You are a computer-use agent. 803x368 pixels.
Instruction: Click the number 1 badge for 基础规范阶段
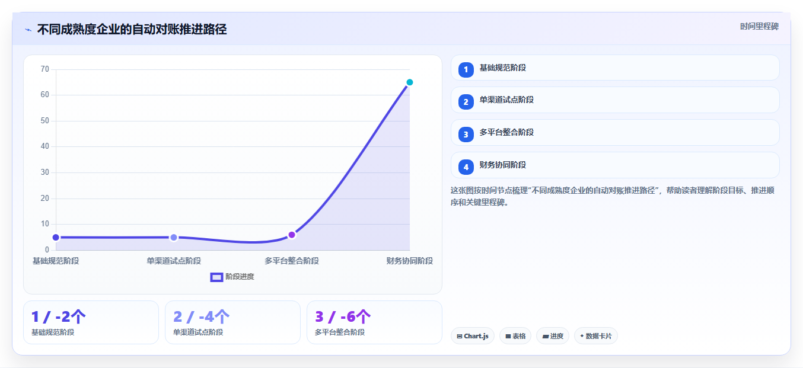tap(466, 69)
